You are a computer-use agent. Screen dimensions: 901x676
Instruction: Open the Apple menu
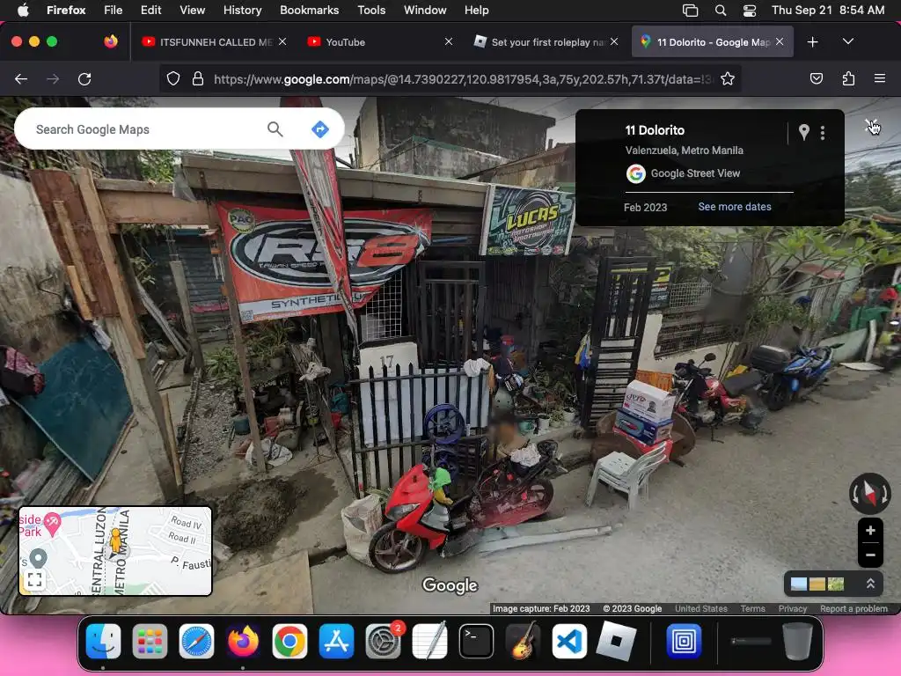pos(23,10)
